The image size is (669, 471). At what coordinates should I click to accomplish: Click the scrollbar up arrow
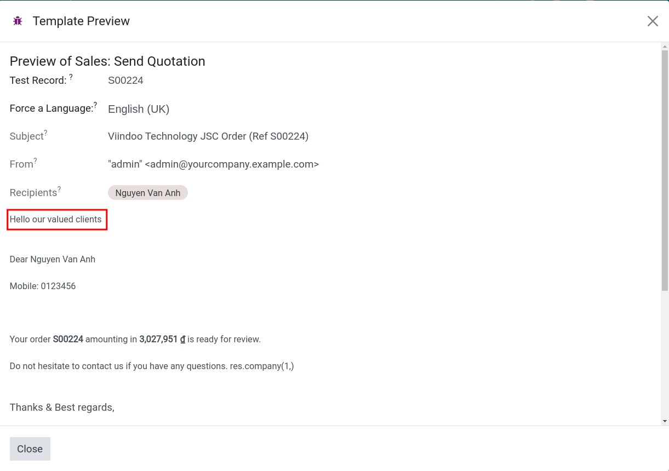(x=665, y=46)
